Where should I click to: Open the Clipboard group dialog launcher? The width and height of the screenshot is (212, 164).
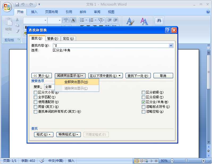click(19, 39)
